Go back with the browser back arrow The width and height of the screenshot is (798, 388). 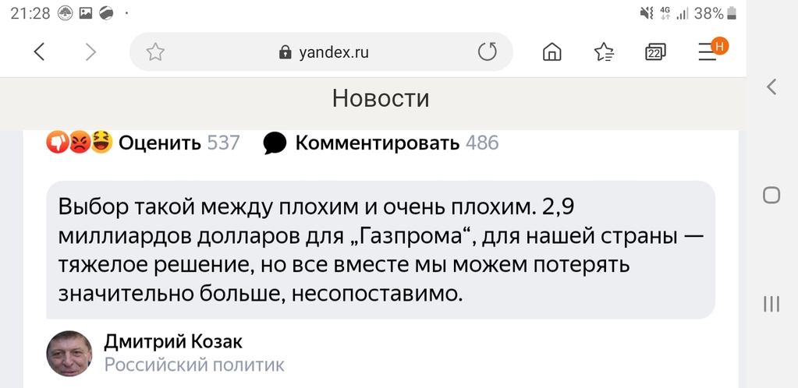click(x=39, y=52)
